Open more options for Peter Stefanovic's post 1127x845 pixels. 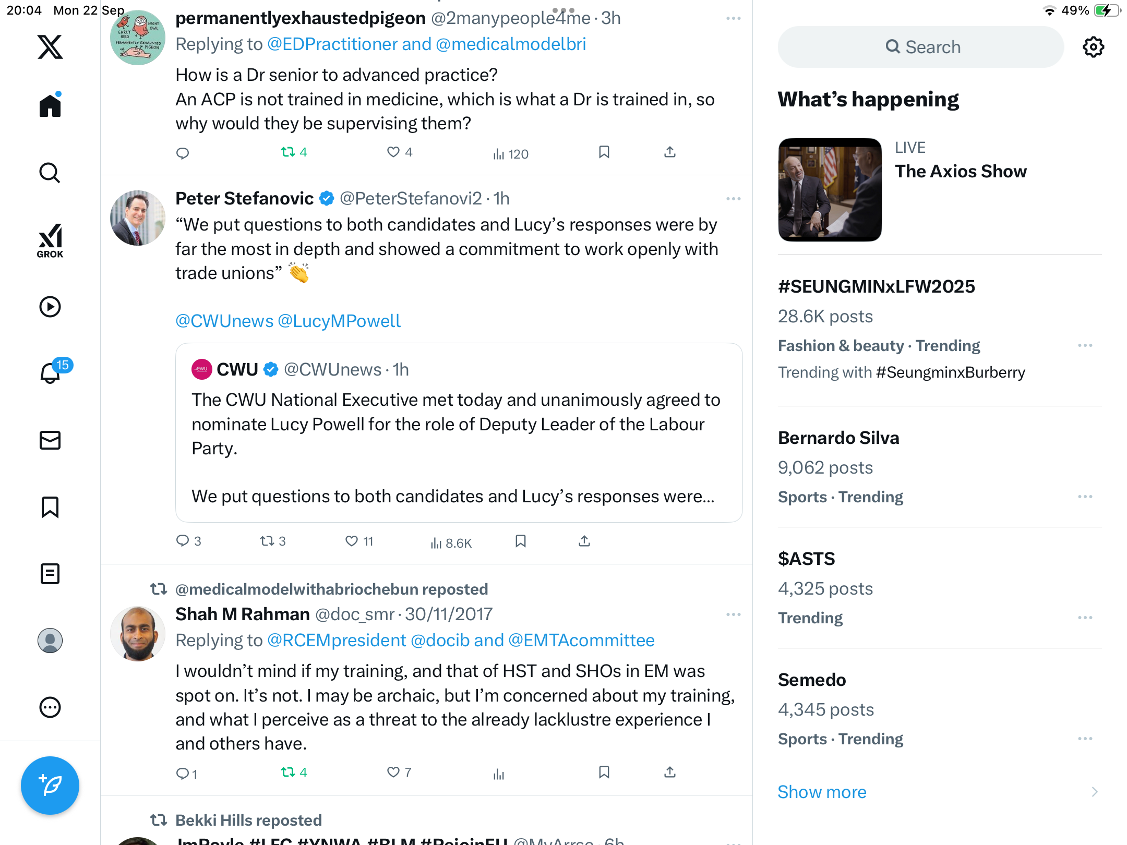click(733, 199)
